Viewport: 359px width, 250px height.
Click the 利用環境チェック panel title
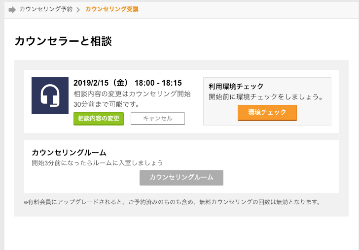(x=236, y=86)
